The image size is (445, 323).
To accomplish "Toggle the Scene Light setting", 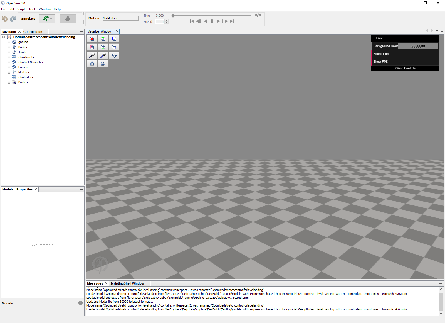I will pyautogui.click(x=381, y=54).
